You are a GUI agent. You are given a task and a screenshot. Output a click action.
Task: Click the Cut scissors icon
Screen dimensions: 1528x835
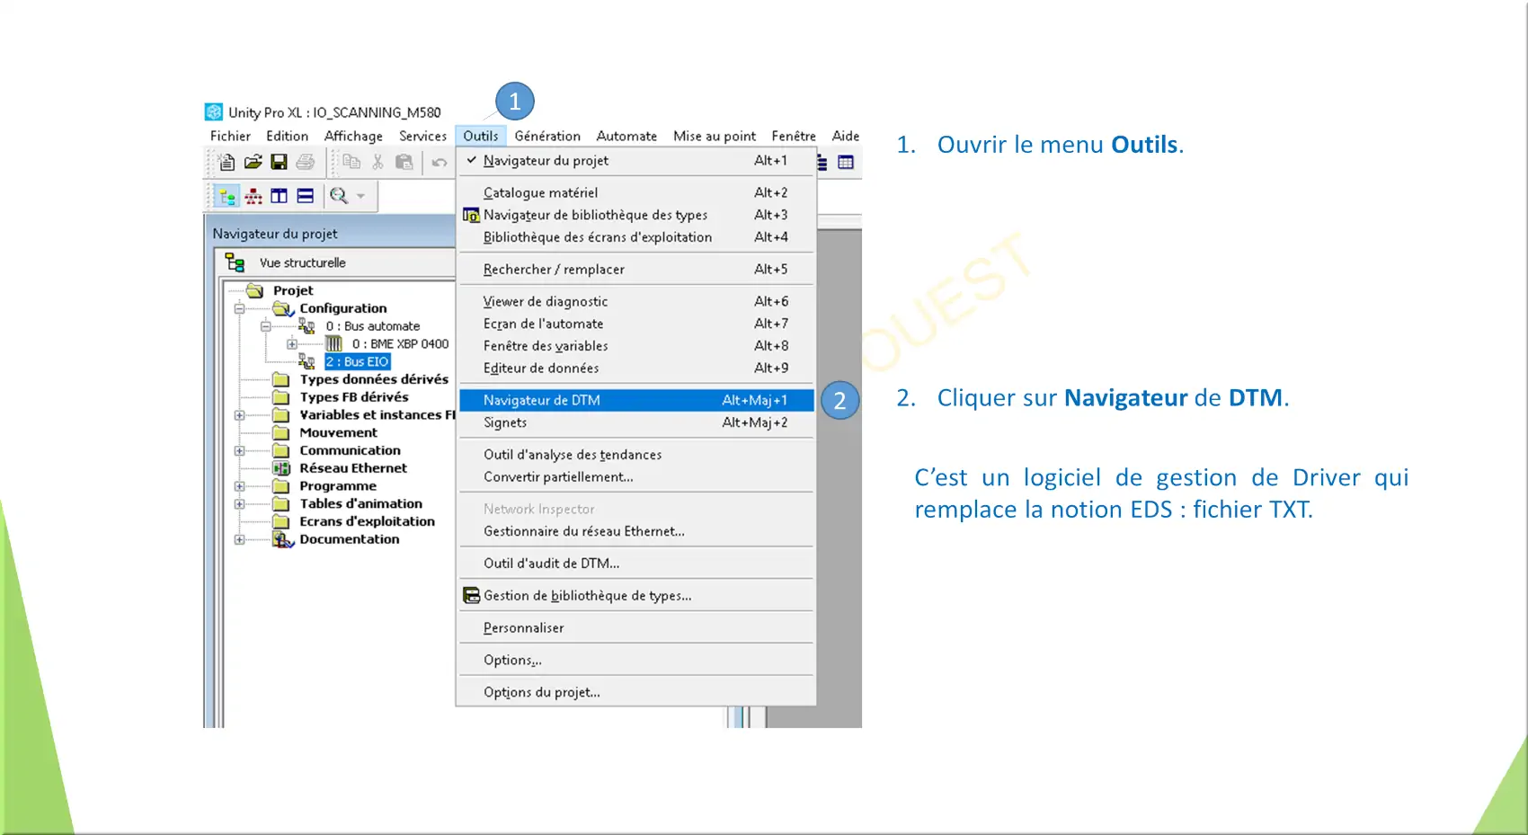pos(378,162)
